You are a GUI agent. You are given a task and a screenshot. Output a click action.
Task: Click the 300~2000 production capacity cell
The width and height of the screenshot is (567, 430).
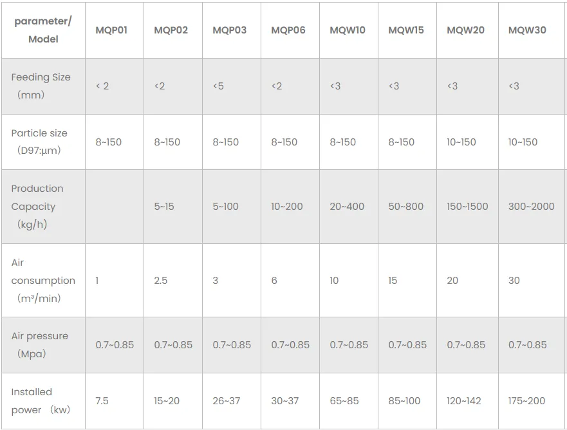pyautogui.click(x=531, y=207)
